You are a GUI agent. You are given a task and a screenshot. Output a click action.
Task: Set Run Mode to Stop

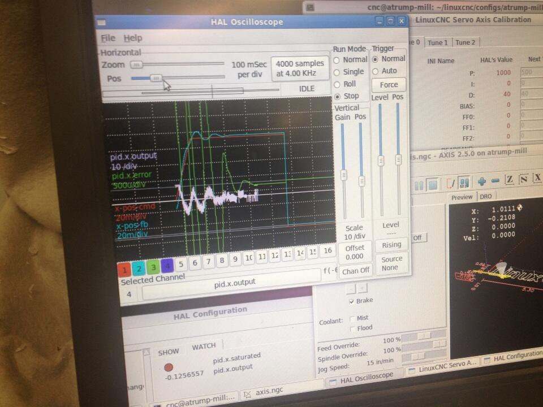(337, 97)
